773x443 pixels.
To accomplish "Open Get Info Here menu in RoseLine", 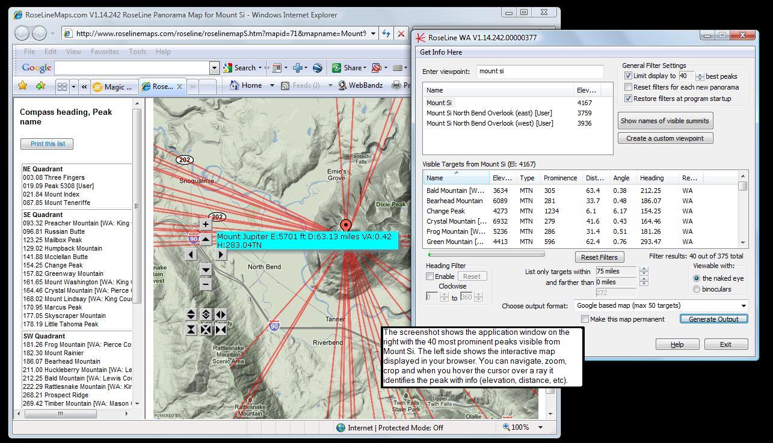I will [x=441, y=52].
